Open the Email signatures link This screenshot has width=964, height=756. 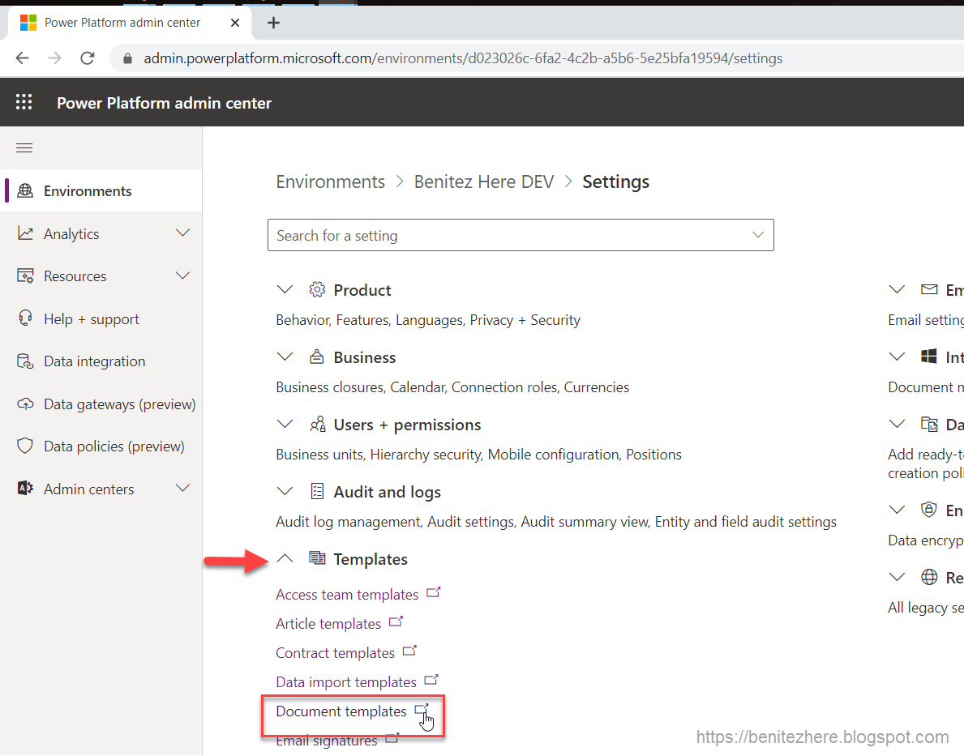coord(327,741)
